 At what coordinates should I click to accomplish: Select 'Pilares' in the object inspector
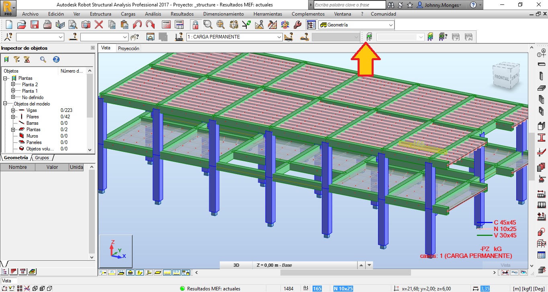pyautogui.click(x=33, y=117)
